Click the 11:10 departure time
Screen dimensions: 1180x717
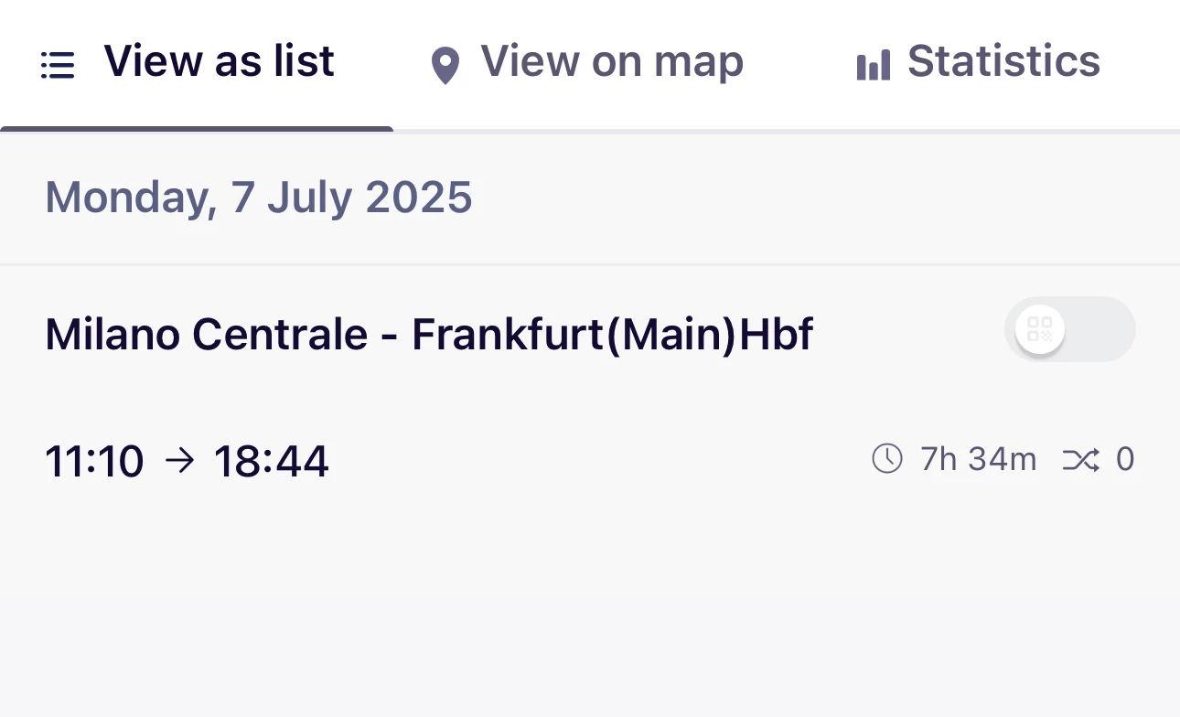94,461
